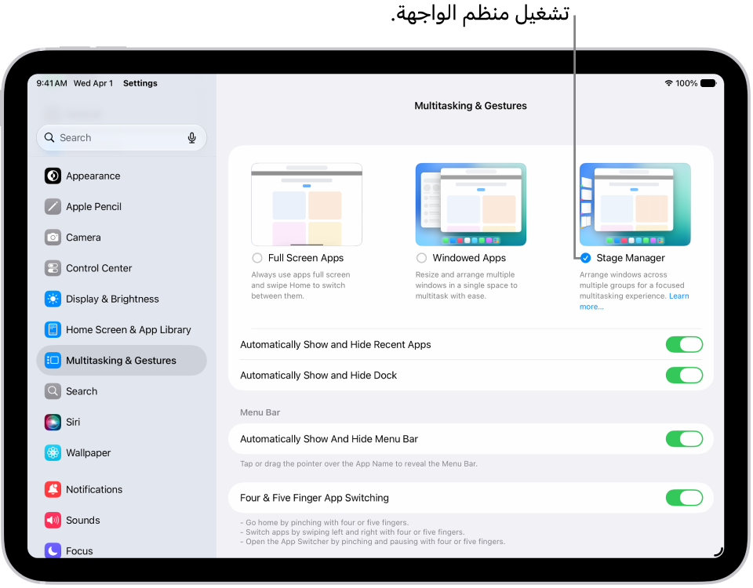Disable Four & Five Finger App Switching
Viewport: 753px width, 588px height.
[x=684, y=498]
